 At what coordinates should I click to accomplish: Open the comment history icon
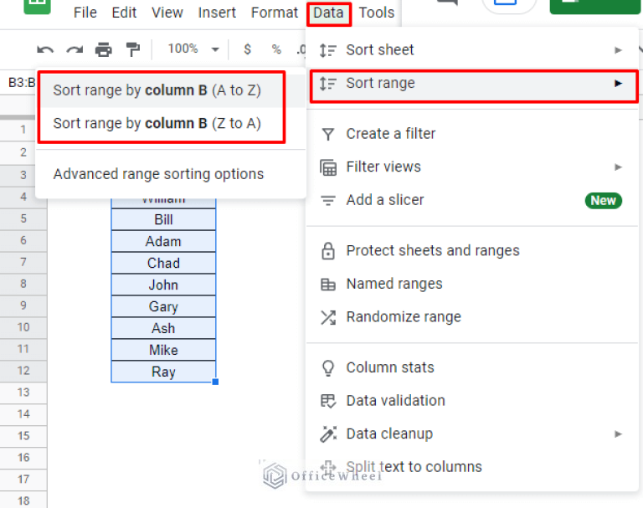pyautogui.click(x=448, y=4)
